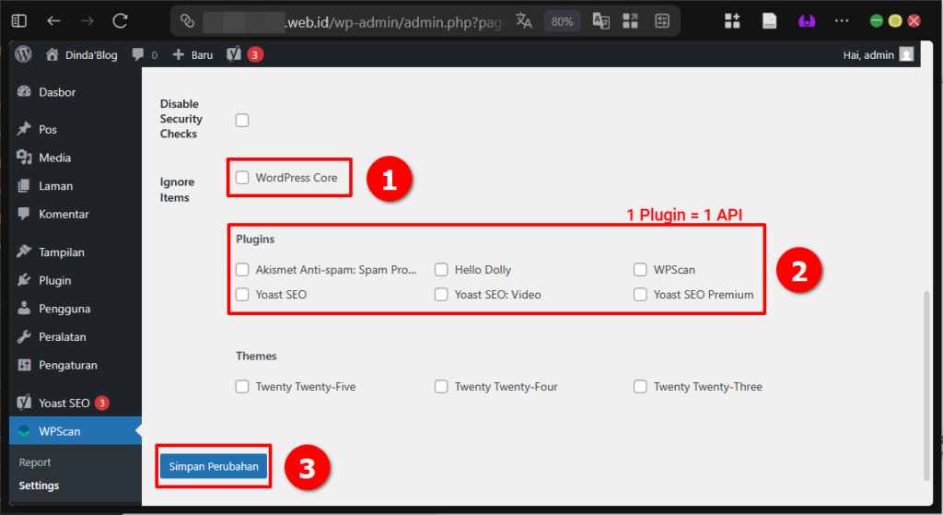943x515 pixels.
Task: Click the Laman pages icon
Action: click(24, 185)
